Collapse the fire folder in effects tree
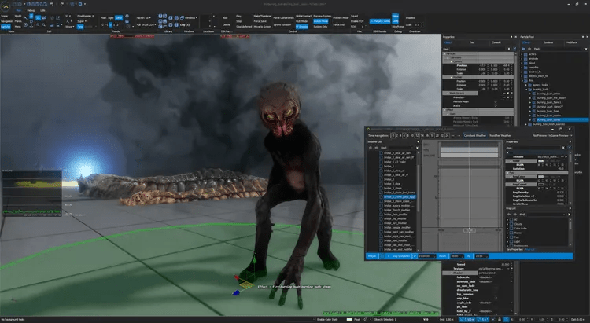 coord(522,80)
